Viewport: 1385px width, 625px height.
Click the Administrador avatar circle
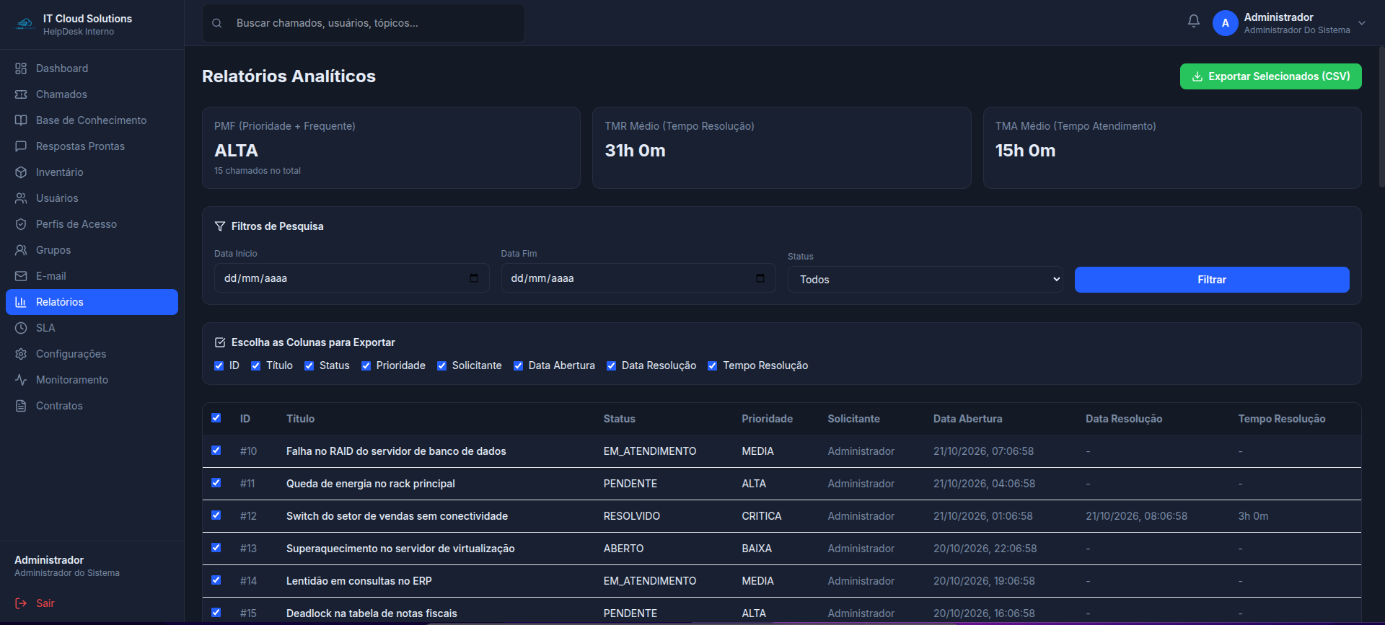point(1226,23)
